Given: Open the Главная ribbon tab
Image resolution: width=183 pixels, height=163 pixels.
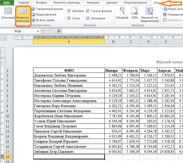Looking at the screenshot, I should [24, 3].
